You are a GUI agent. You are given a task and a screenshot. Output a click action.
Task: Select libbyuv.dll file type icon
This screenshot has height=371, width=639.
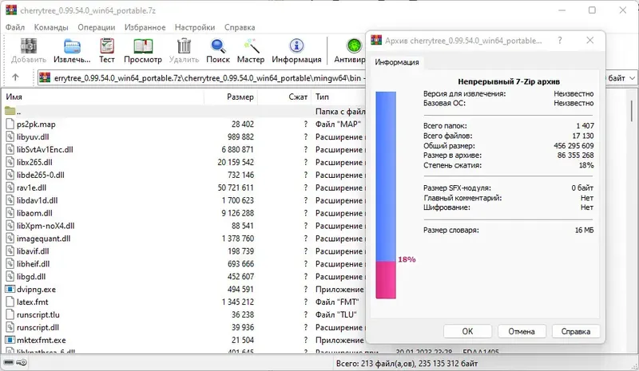pyautogui.click(x=10, y=137)
